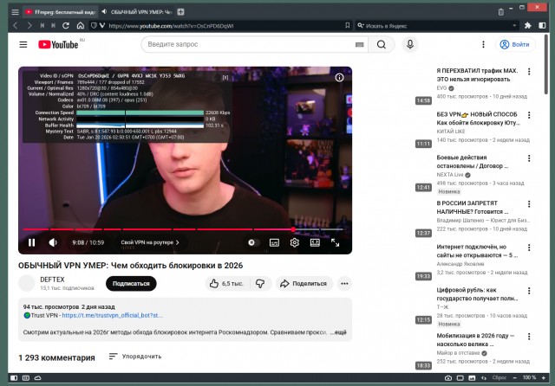The image size is (555, 386).
Task: Open the browser extensions puzzle icon
Action: click(528, 25)
